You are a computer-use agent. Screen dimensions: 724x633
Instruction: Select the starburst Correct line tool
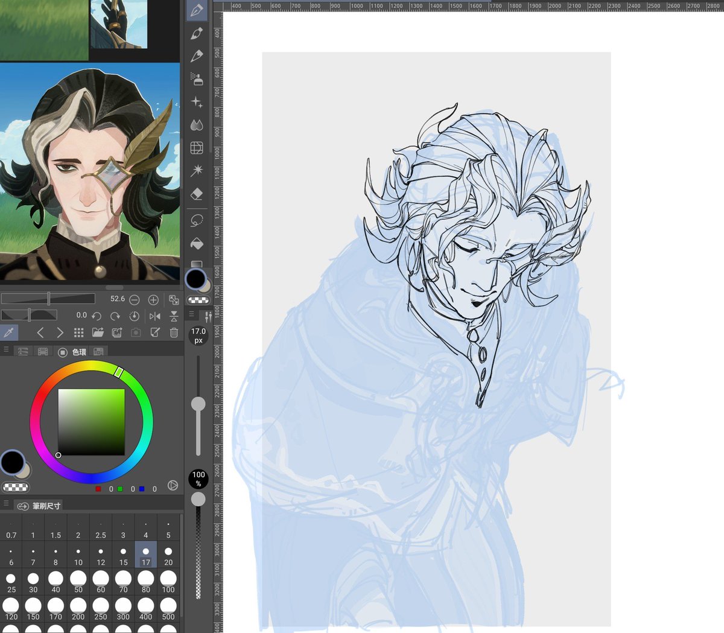(x=197, y=171)
